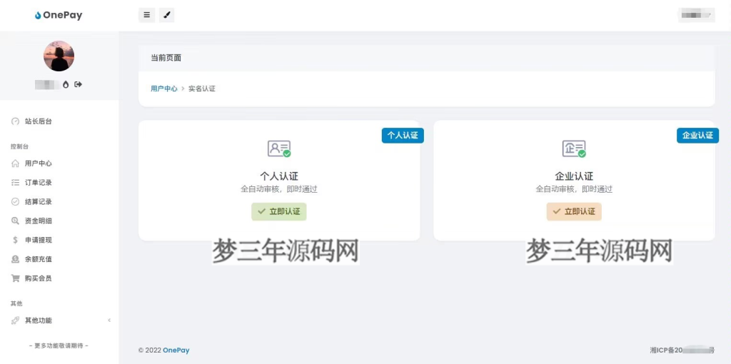Click the 实名认证 breadcrumb text
This screenshot has height=364, width=731.
202,89
